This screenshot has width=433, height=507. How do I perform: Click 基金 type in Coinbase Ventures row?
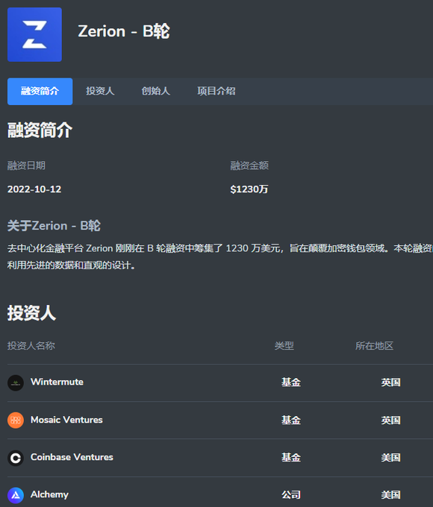291,457
